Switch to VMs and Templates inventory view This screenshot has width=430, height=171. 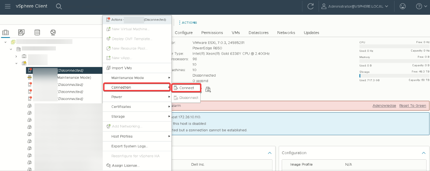(21, 33)
